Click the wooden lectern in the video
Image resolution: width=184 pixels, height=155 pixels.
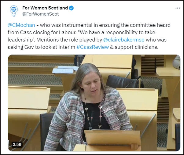coord(112,140)
